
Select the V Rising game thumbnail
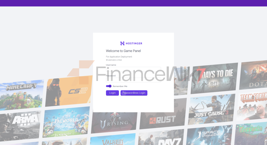(x=114, y=123)
